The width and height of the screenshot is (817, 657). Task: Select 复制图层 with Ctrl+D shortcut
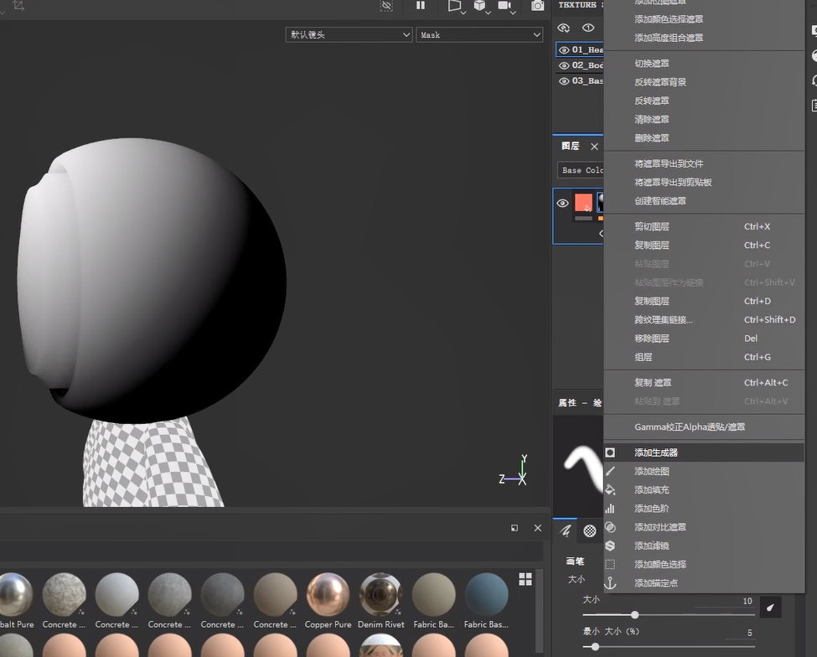(704, 301)
